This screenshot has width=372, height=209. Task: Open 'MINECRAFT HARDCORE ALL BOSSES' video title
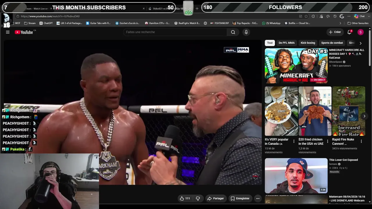tap(347, 54)
